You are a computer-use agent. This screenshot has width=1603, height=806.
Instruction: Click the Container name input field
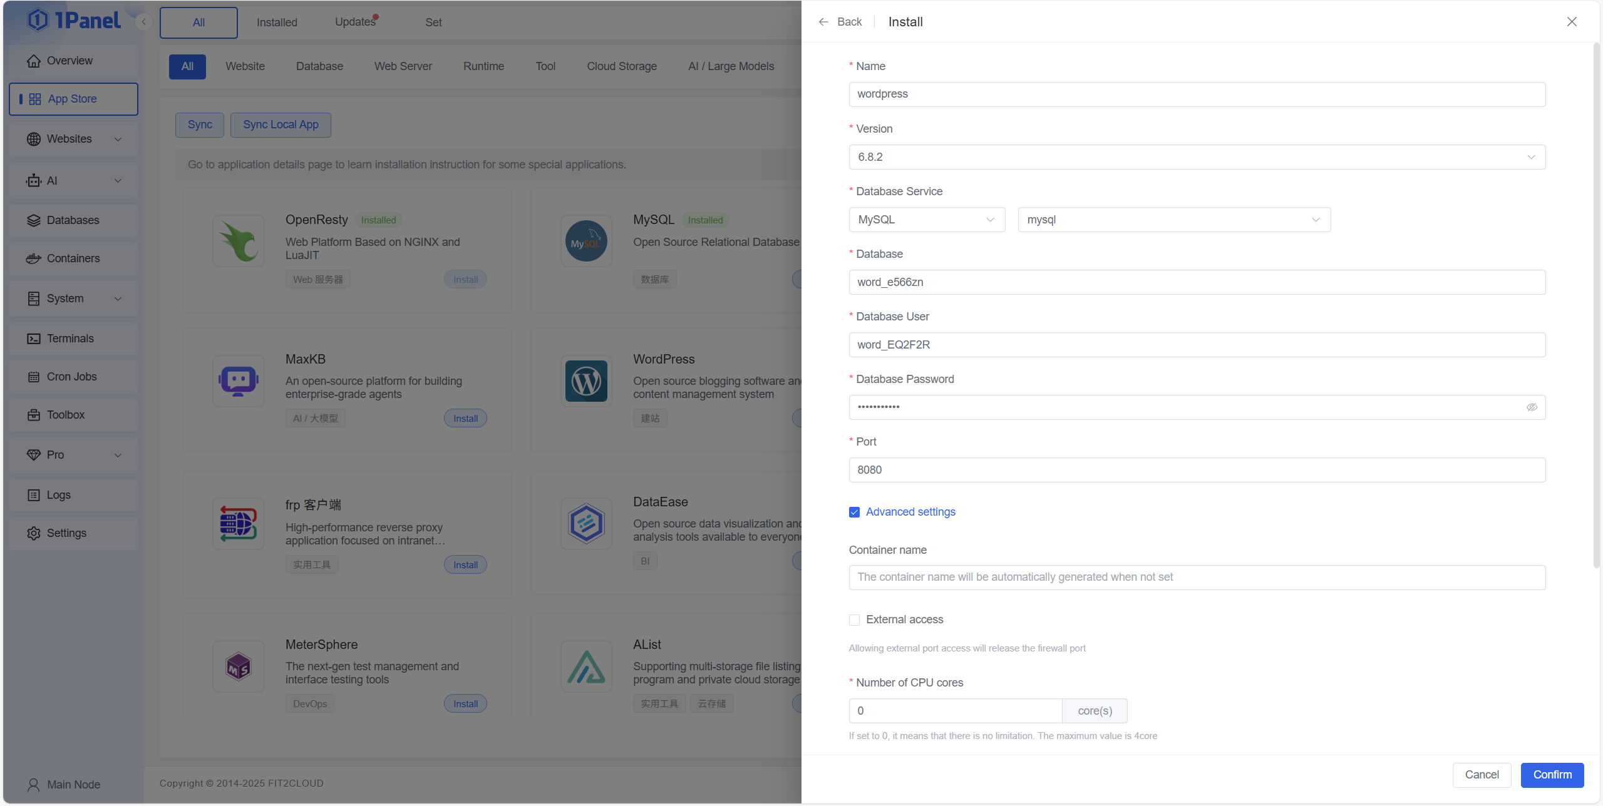point(1196,577)
